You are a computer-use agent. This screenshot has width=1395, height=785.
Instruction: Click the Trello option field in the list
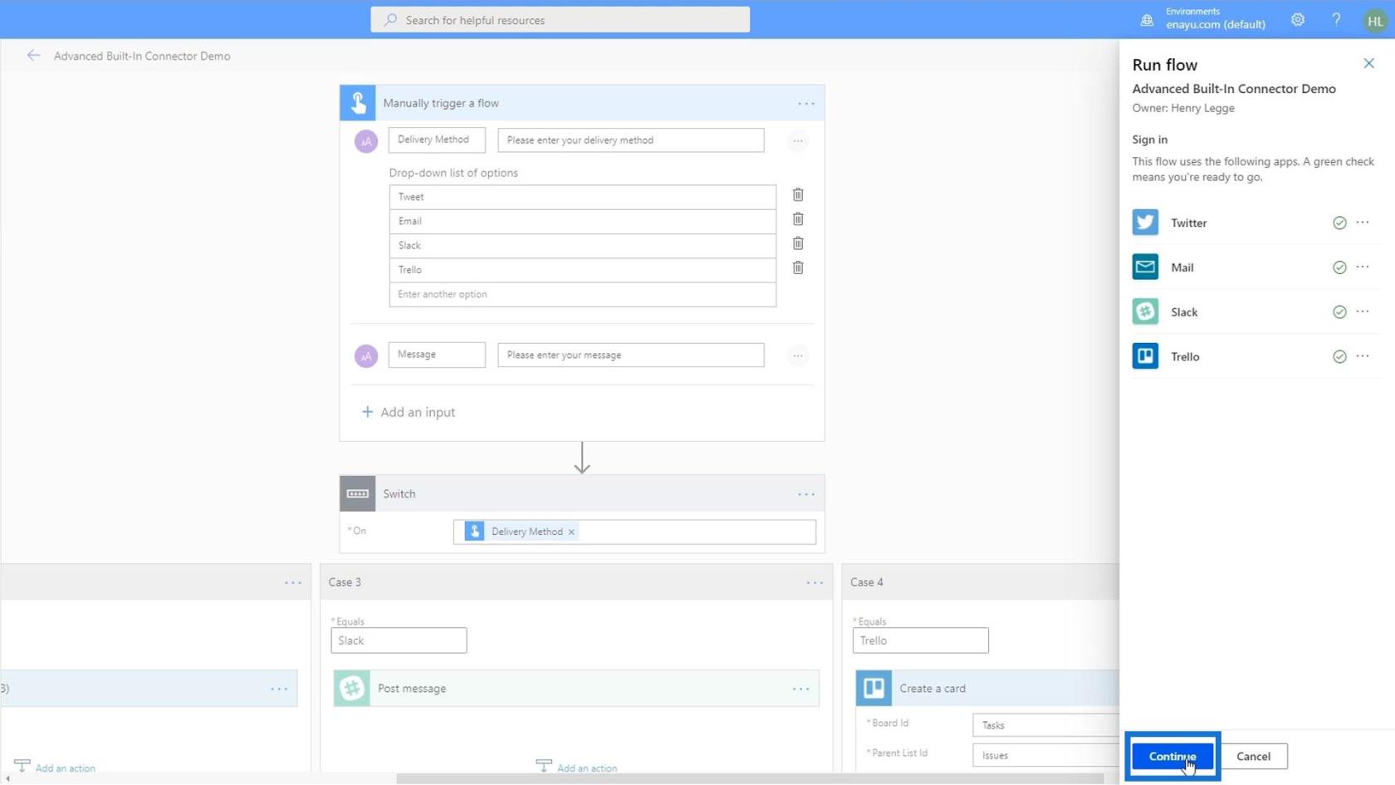tap(583, 270)
